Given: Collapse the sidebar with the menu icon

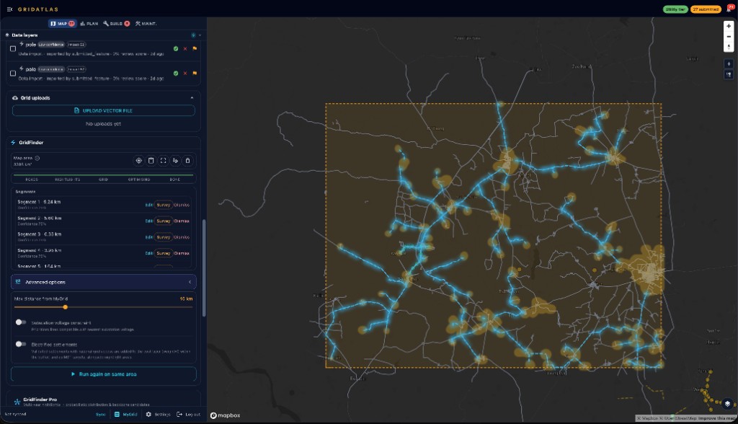Looking at the screenshot, I should click(x=9, y=9).
